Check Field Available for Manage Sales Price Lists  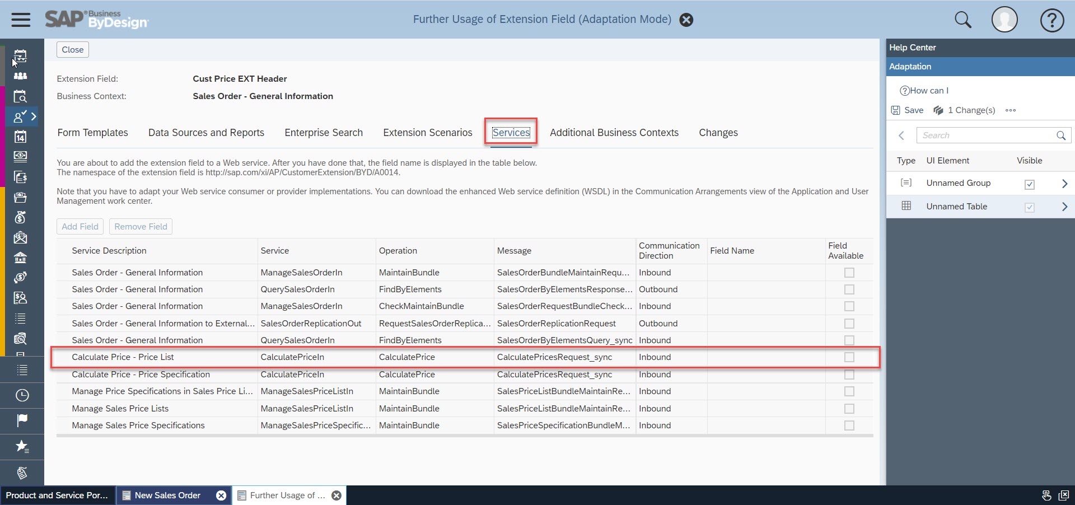(x=849, y=409)
